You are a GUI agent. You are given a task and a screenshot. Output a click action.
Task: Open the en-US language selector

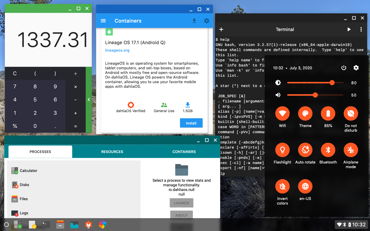pyautogui.click(x=305, y=187)
